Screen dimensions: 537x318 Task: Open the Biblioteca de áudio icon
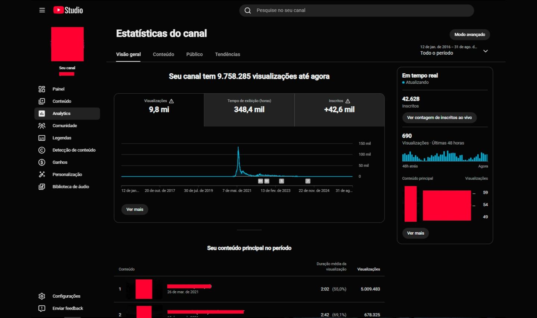point(42,187)
